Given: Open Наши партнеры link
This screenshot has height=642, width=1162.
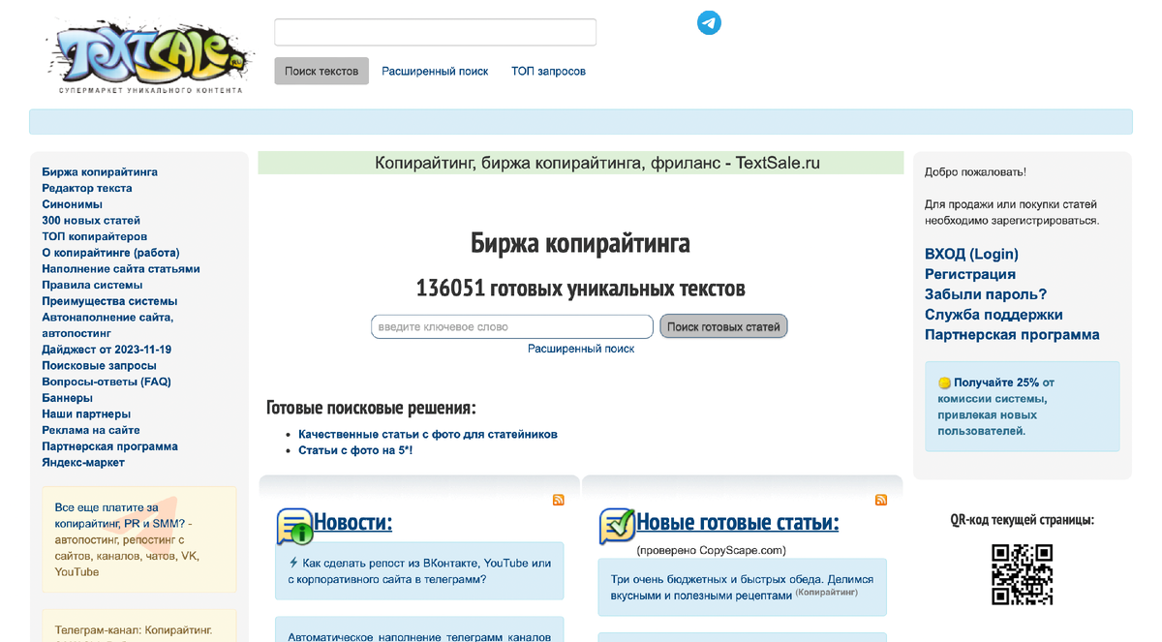Looking at the screenshot, I should [86, 413].
